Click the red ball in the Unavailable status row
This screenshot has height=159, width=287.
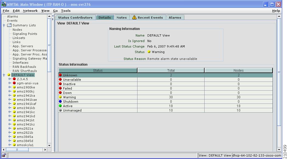click(61, 80)
